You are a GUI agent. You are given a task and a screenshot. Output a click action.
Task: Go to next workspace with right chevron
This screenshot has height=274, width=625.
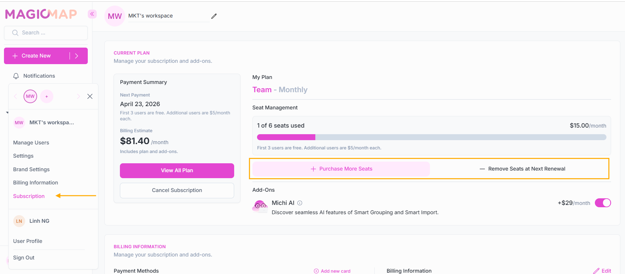point(78,97)
